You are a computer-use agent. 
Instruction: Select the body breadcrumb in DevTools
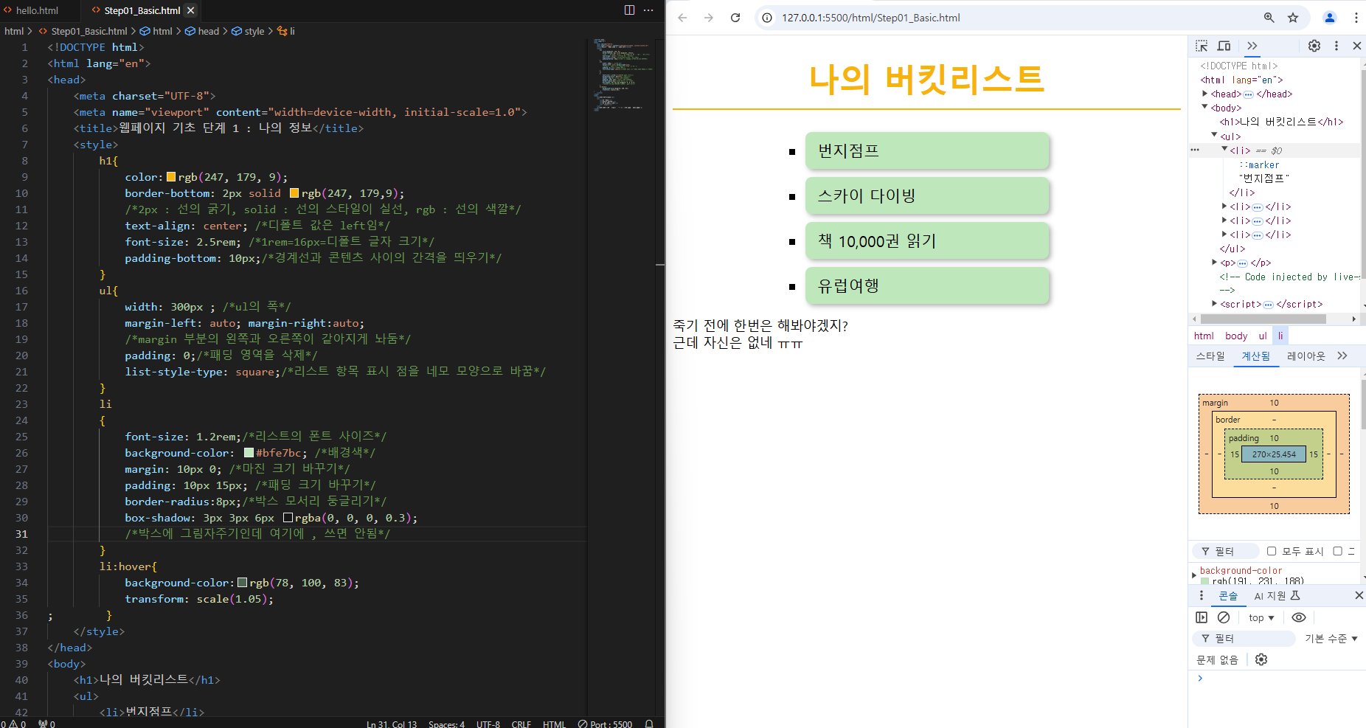point(1236,336)
